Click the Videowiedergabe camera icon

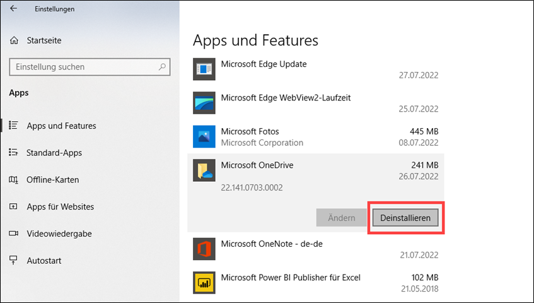(14, 234)
